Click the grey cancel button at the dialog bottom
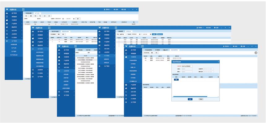Screen dimensions: 266x123 [201, 99]
